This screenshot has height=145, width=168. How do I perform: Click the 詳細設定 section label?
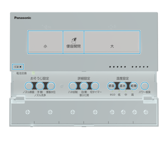click(84, 78)
